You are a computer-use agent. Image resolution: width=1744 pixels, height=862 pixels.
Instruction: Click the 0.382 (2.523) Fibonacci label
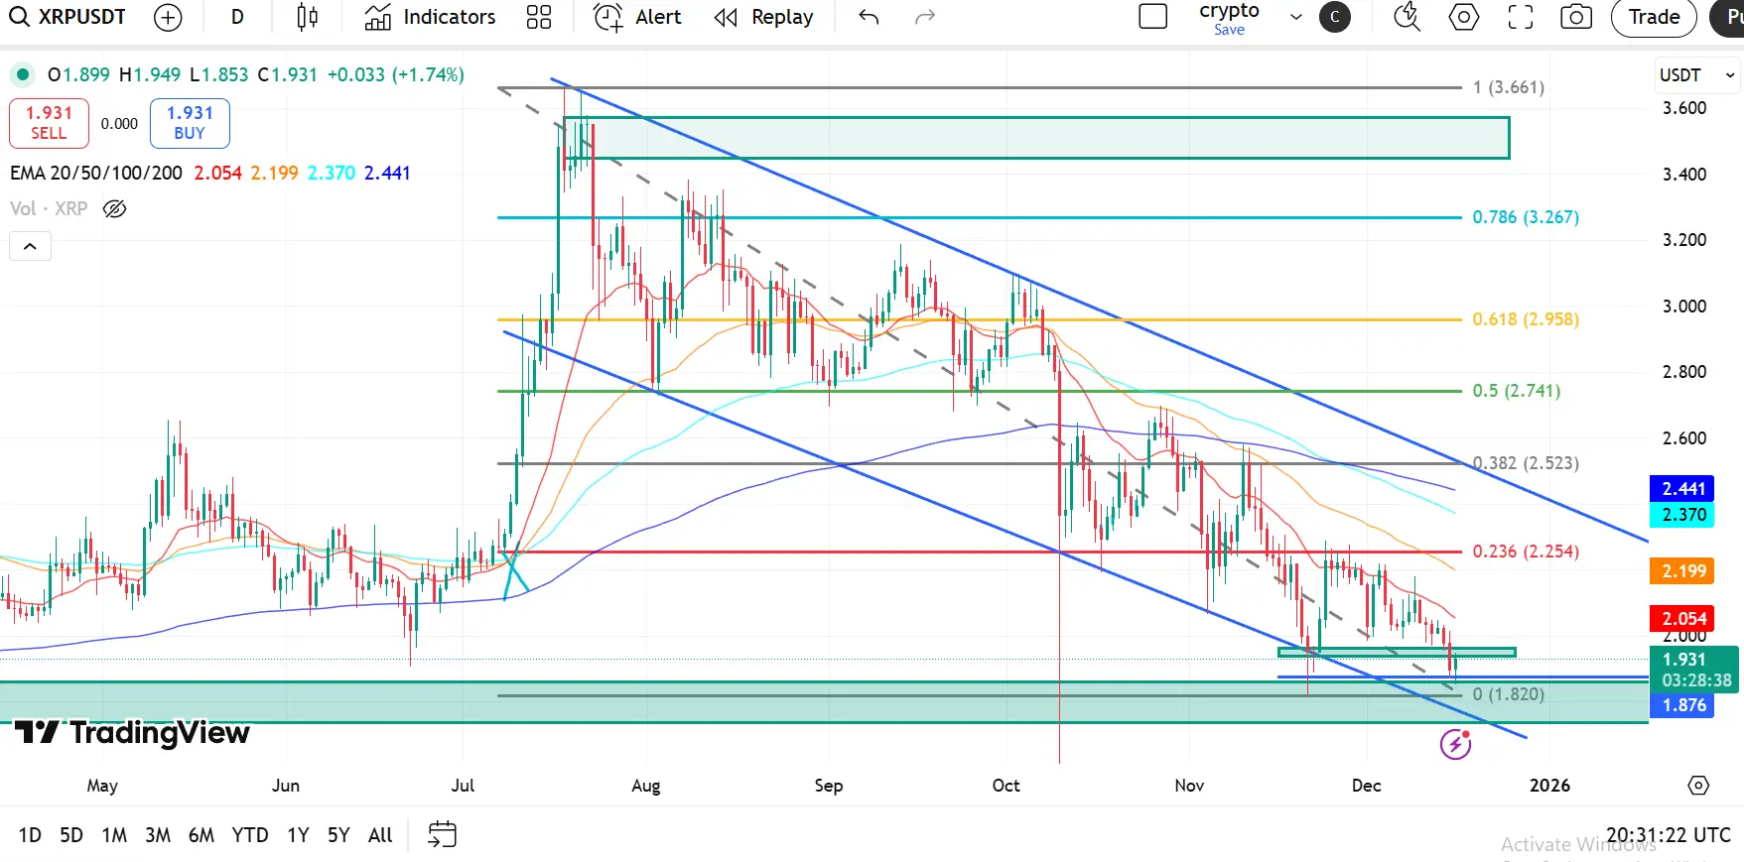tap(1526, 463)
